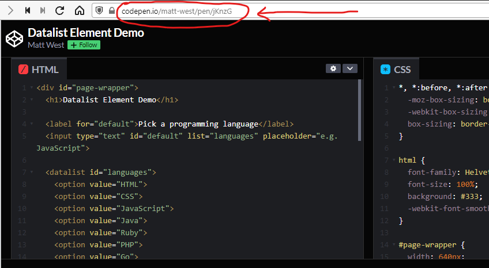Click the font-size: 100% CSS line
This screenshot has height=268, width=489.
(x=443, y=185)
